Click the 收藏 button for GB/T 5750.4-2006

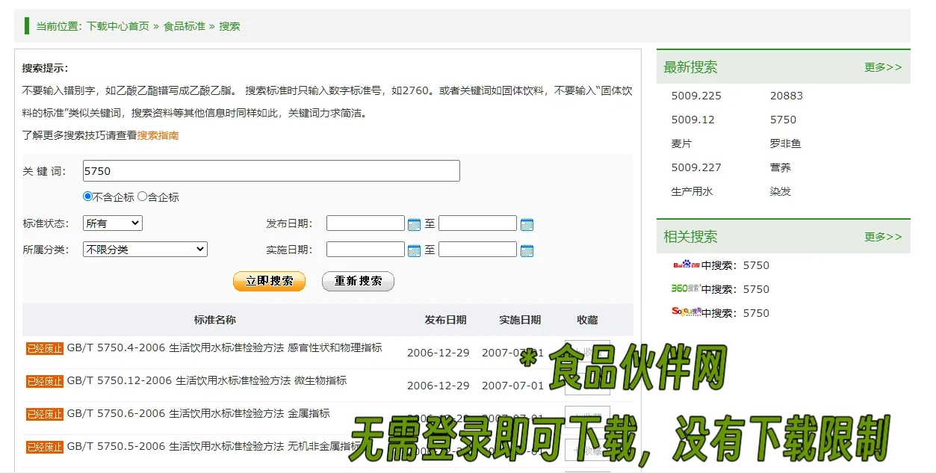click(x=587, y=351)
